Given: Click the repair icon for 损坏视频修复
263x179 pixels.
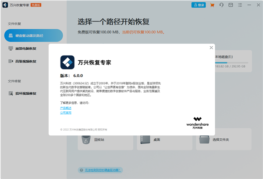Looking at the screenshot, I should 11,93.
